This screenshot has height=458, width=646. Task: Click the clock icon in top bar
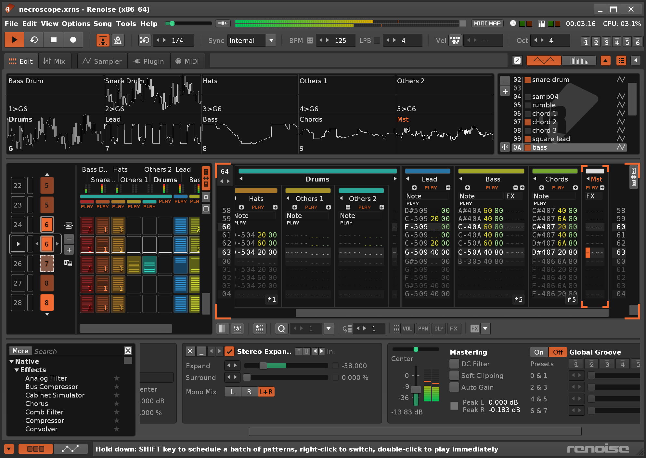513,23
